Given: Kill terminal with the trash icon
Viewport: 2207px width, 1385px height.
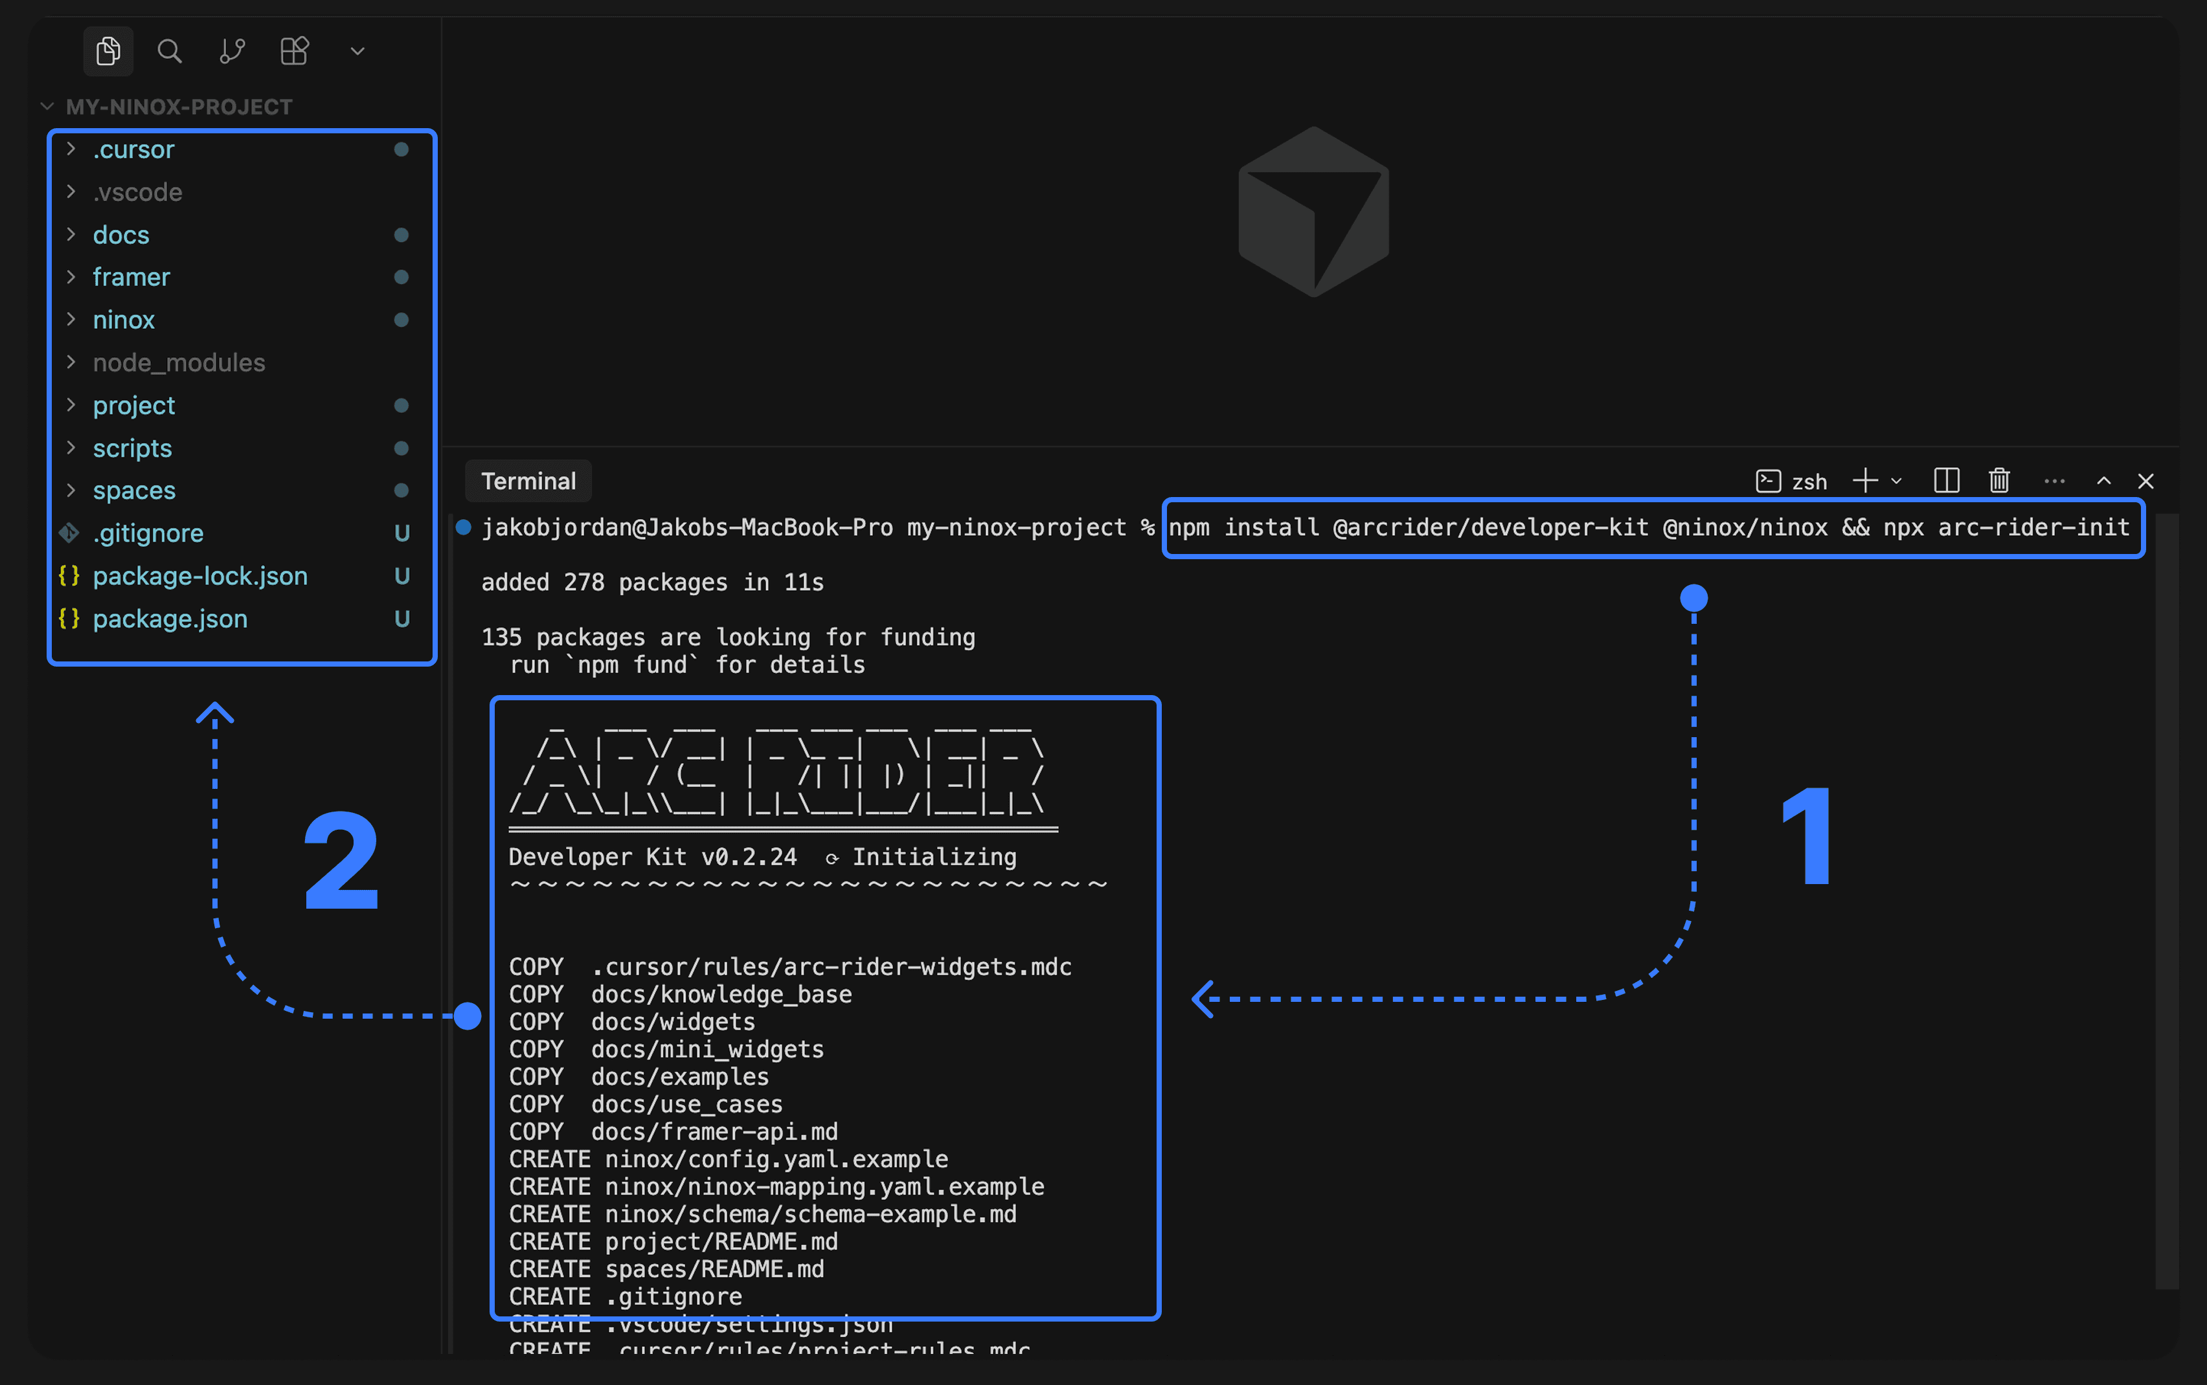Looking at the screenshot, I should click(x=2000, y=481).
